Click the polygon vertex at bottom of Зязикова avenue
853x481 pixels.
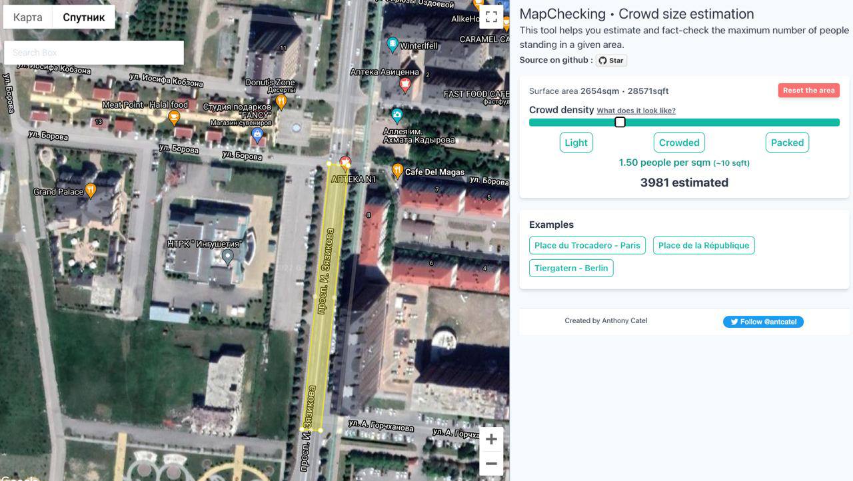coord(320,430)
